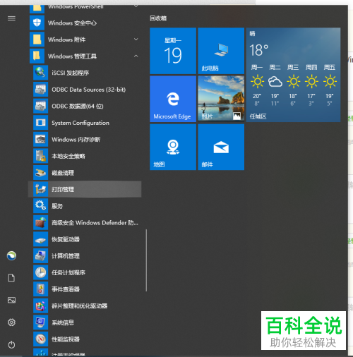Click the user account avatar in the sidebar
Viewport: 353px width, 357px height.
click(11, 256)
